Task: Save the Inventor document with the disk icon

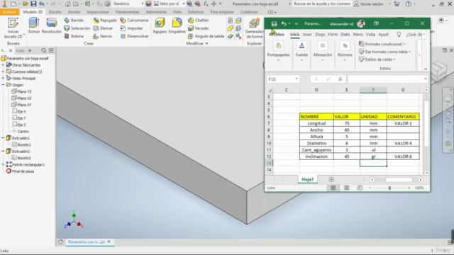Action: coord(33,4)
